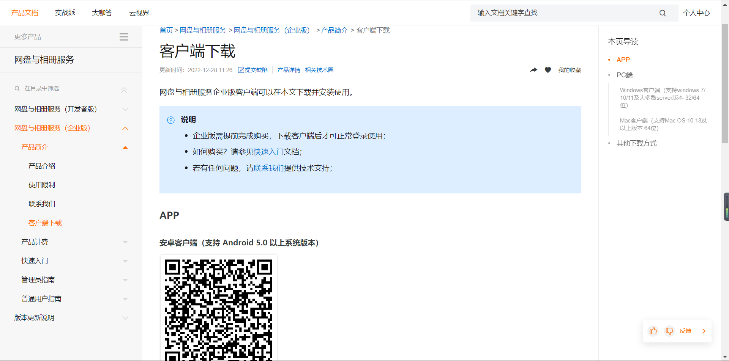This screenshot has height=361, width=729.
Task: Jump to Windows客户端 in page guide
Action: [x=663, y=98]
